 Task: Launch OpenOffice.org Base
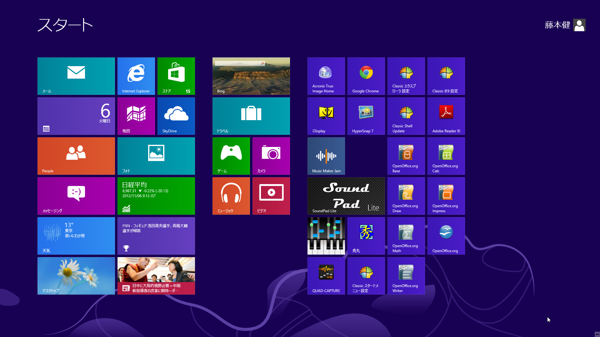pyautogui.click(x=406, y=156)
